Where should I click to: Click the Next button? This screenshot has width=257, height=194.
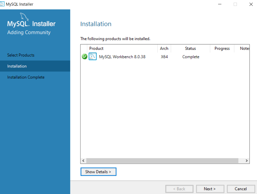pyautogui.click(x=210, y=189)
